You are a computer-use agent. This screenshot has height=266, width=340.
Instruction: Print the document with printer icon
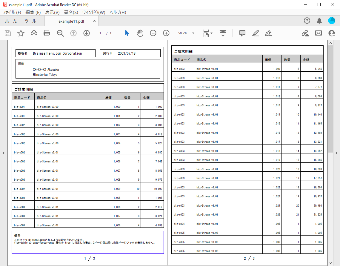(47, 33)
